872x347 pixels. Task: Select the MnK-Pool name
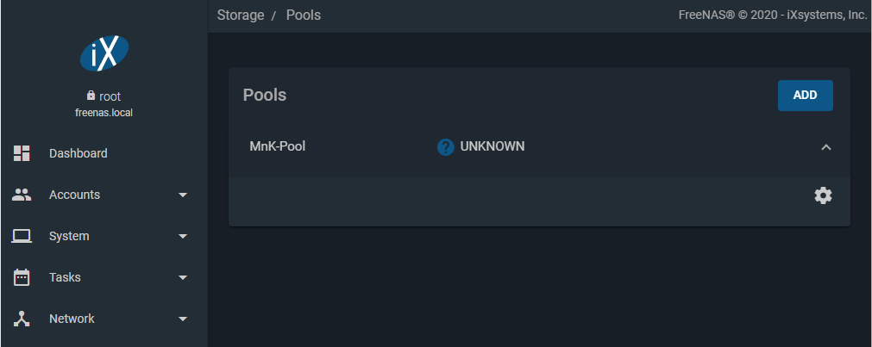(278, 146)
